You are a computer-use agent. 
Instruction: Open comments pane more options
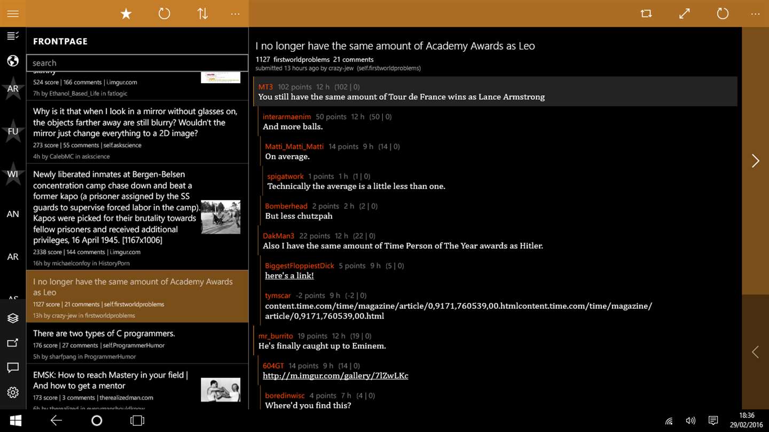pyautogui.click(x=755, y=14)
